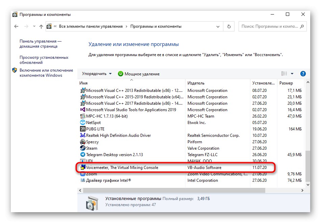Image resolution: width=321 pixels, height=223 pixels.
Task: Click the search magnifier icon
Action: [302, 26]
